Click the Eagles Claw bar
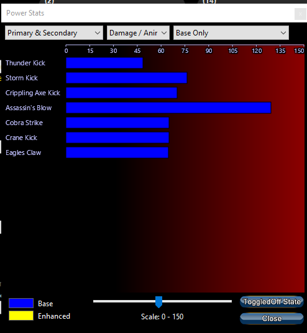307x333 pixels. pyautogui.click(x=117, y=152)
